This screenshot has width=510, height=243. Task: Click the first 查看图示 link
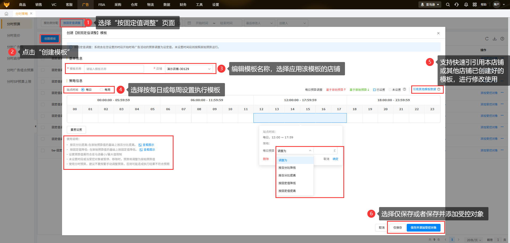148,145
